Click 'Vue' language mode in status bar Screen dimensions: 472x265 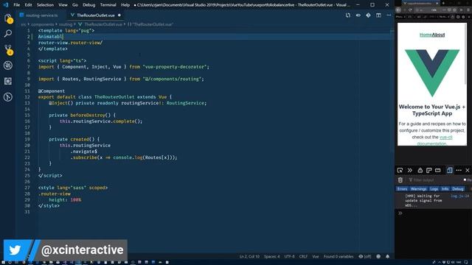point(316,256)
